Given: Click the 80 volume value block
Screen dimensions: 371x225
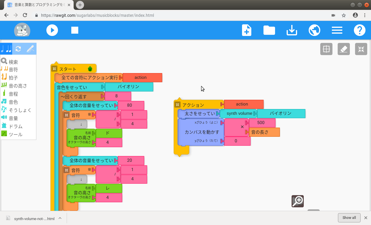Looking at the screenshot, I should [130, 105].
